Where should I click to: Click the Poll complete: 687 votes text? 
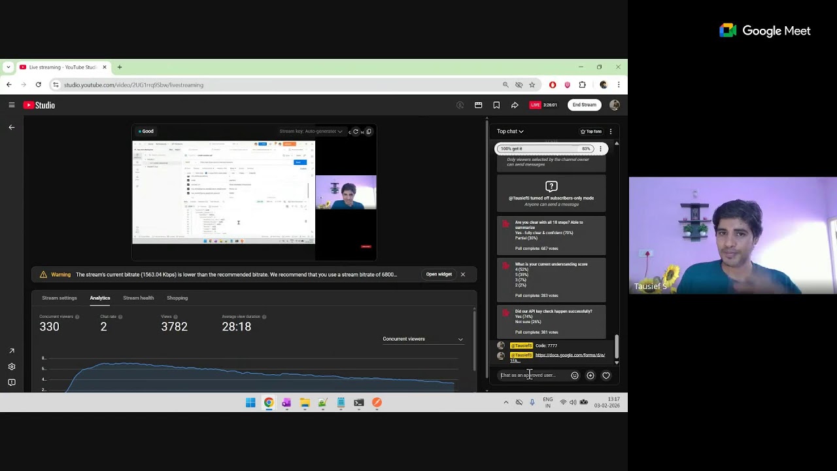pos(537,249)
